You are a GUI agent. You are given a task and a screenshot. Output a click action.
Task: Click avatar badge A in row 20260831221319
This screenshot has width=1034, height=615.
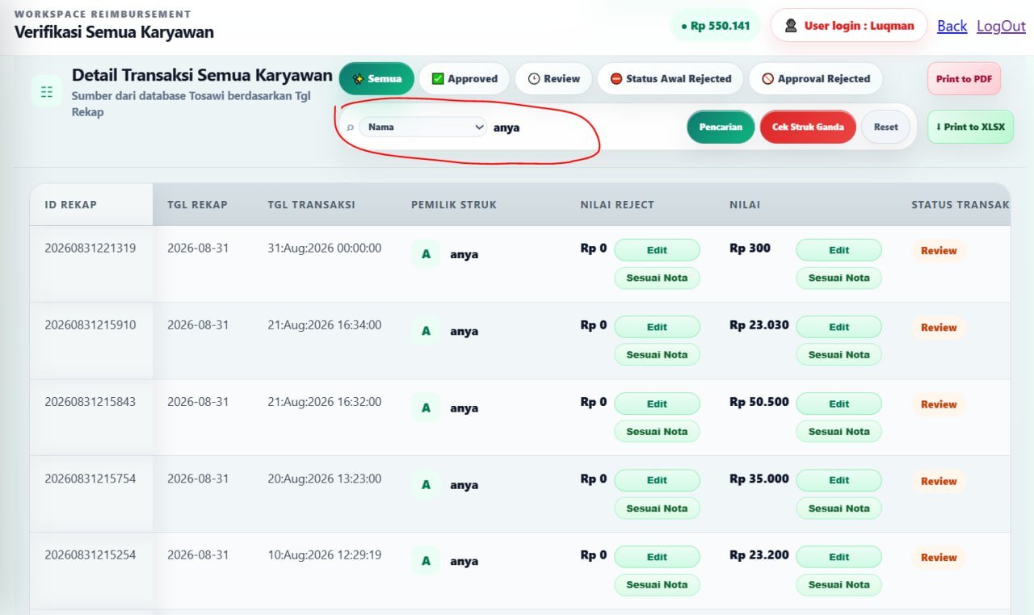pyautogui.click(x=426, y=254)
